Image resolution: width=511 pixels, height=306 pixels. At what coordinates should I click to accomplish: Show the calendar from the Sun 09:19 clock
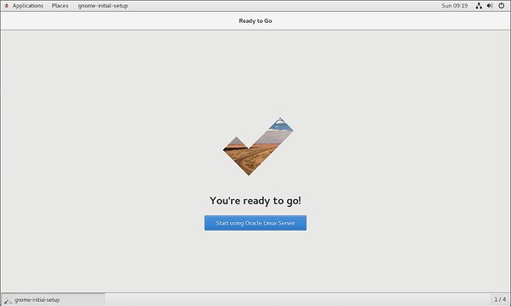coord(454,6)
